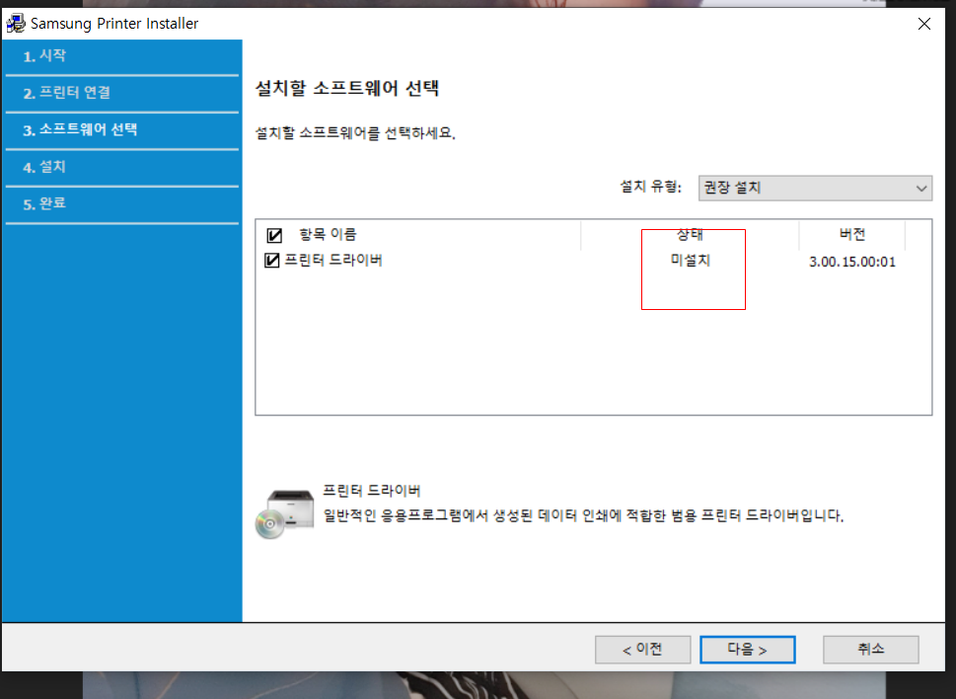Select the 프린터 드라이버 row name text
This screenshot has width=956, height=699.
pyautogui.click(x=333, y=261)
